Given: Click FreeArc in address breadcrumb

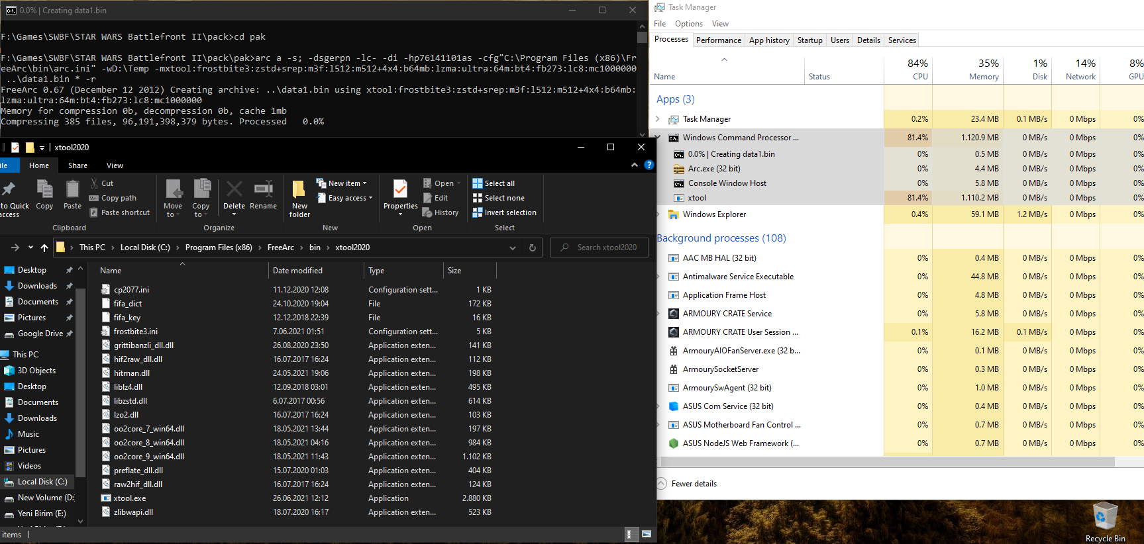Looking at the screenshot, I should point(281,248).
